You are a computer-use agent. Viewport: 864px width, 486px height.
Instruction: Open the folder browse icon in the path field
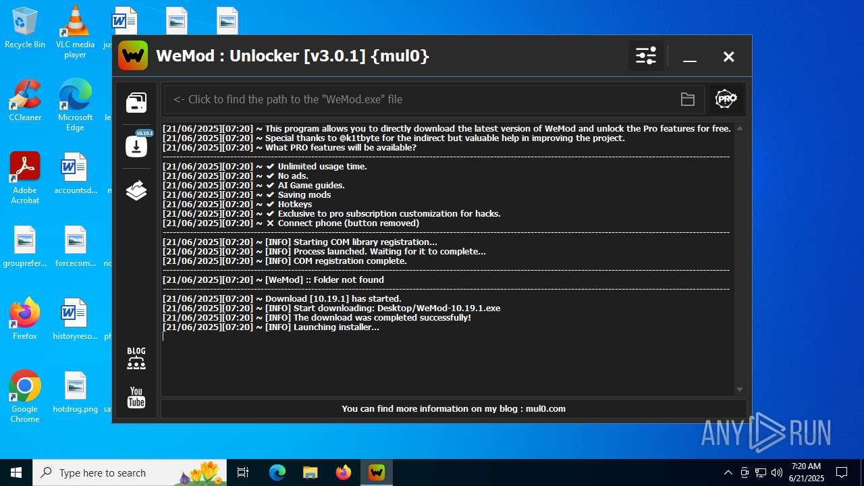pos(688,100)
